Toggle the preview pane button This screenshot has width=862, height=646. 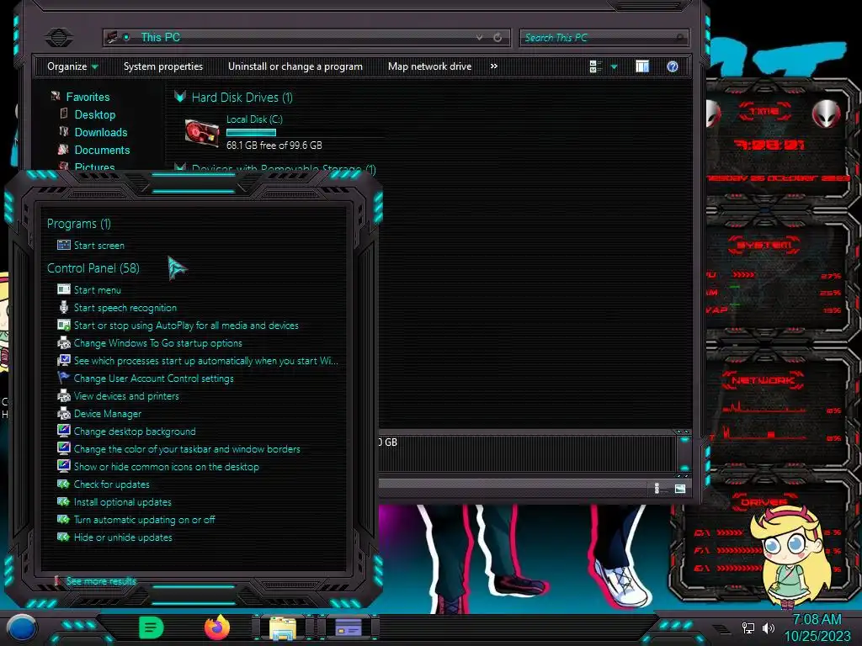(x=642, y=66)
